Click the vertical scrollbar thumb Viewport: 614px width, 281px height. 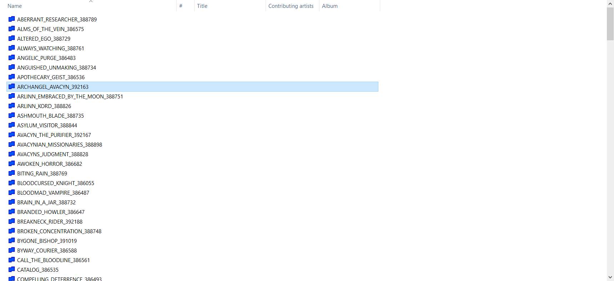[610, 24]
